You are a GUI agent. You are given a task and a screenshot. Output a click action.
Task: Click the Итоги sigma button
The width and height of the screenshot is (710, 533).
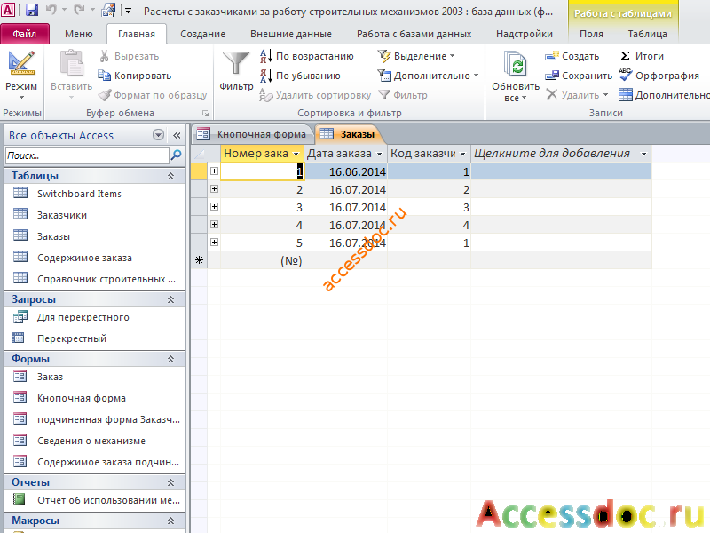642,56
